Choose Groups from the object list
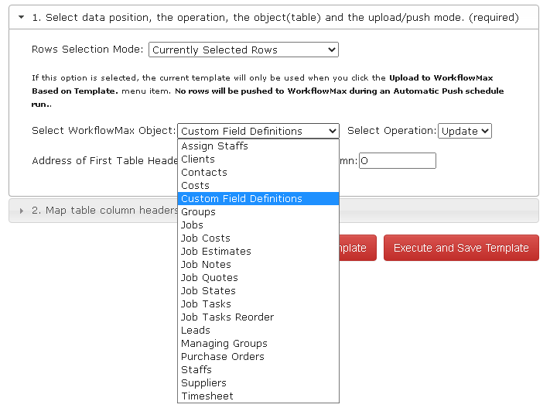 (258, 211)
